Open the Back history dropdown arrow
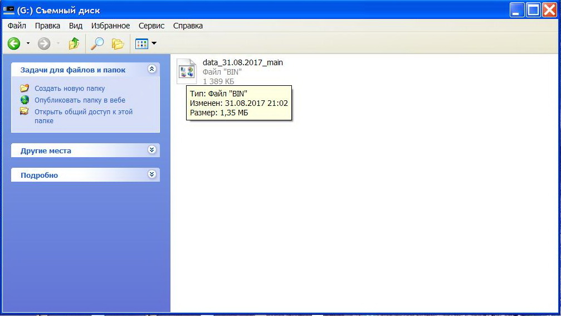Image resolution: width=561 pixels, height=316 pixels. tap(28, 43)
